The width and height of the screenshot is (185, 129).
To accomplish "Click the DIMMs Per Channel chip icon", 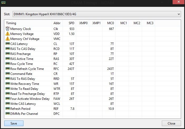I will click(8, 113).
